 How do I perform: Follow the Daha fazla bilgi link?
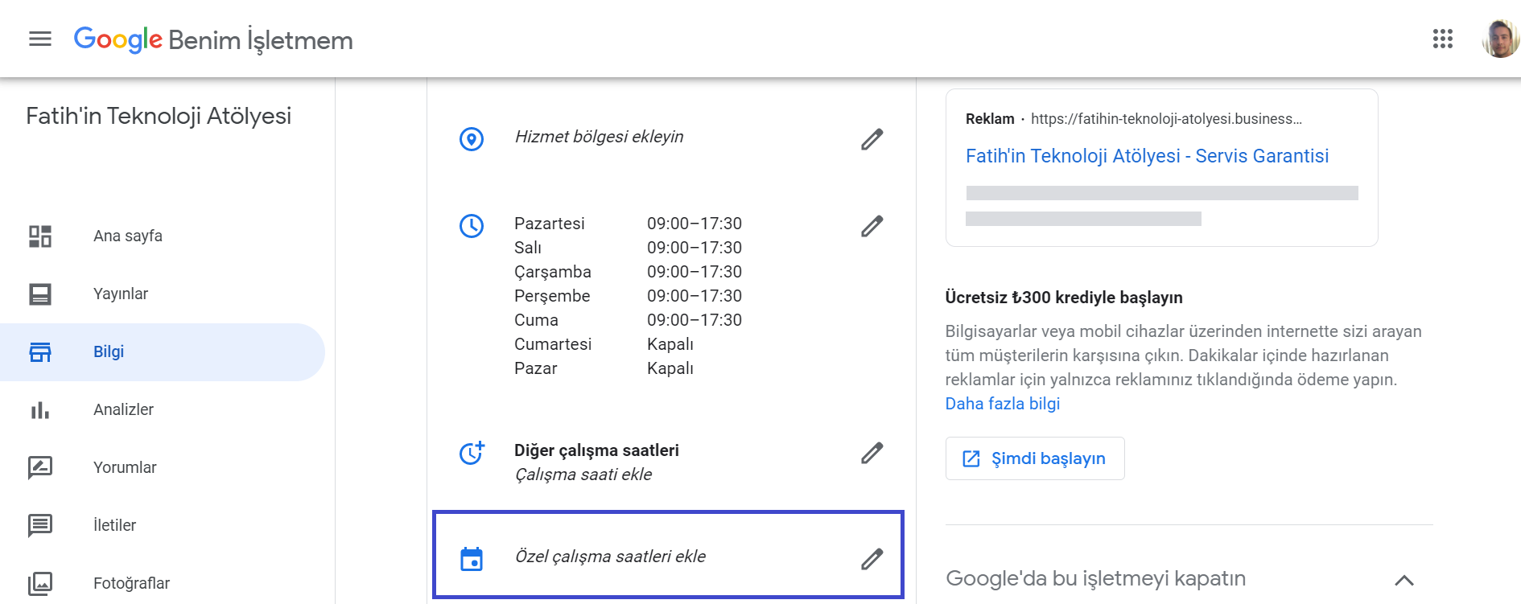[1002, 404]
